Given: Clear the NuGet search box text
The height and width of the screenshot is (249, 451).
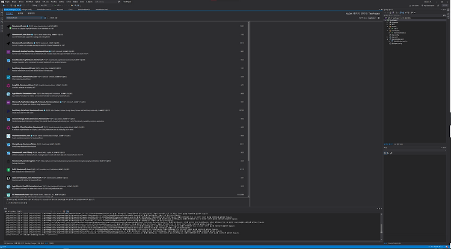Looking at the screenshot, I should tap(41, 18).
